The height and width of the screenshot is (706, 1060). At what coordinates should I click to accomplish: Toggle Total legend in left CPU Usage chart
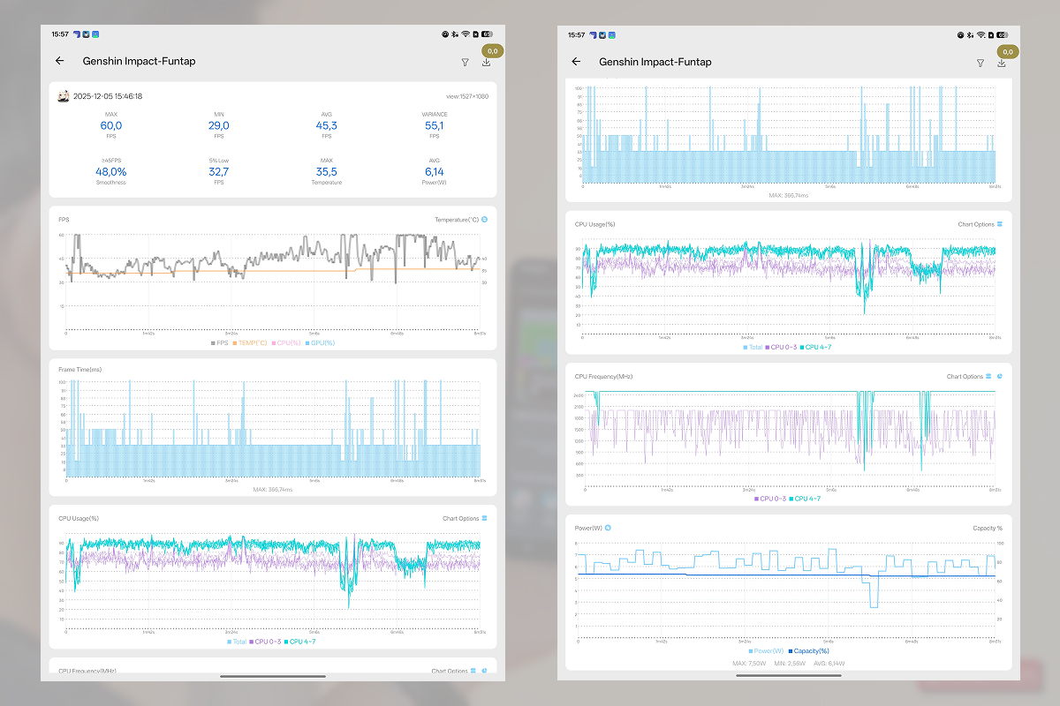[x=238, y=642]
